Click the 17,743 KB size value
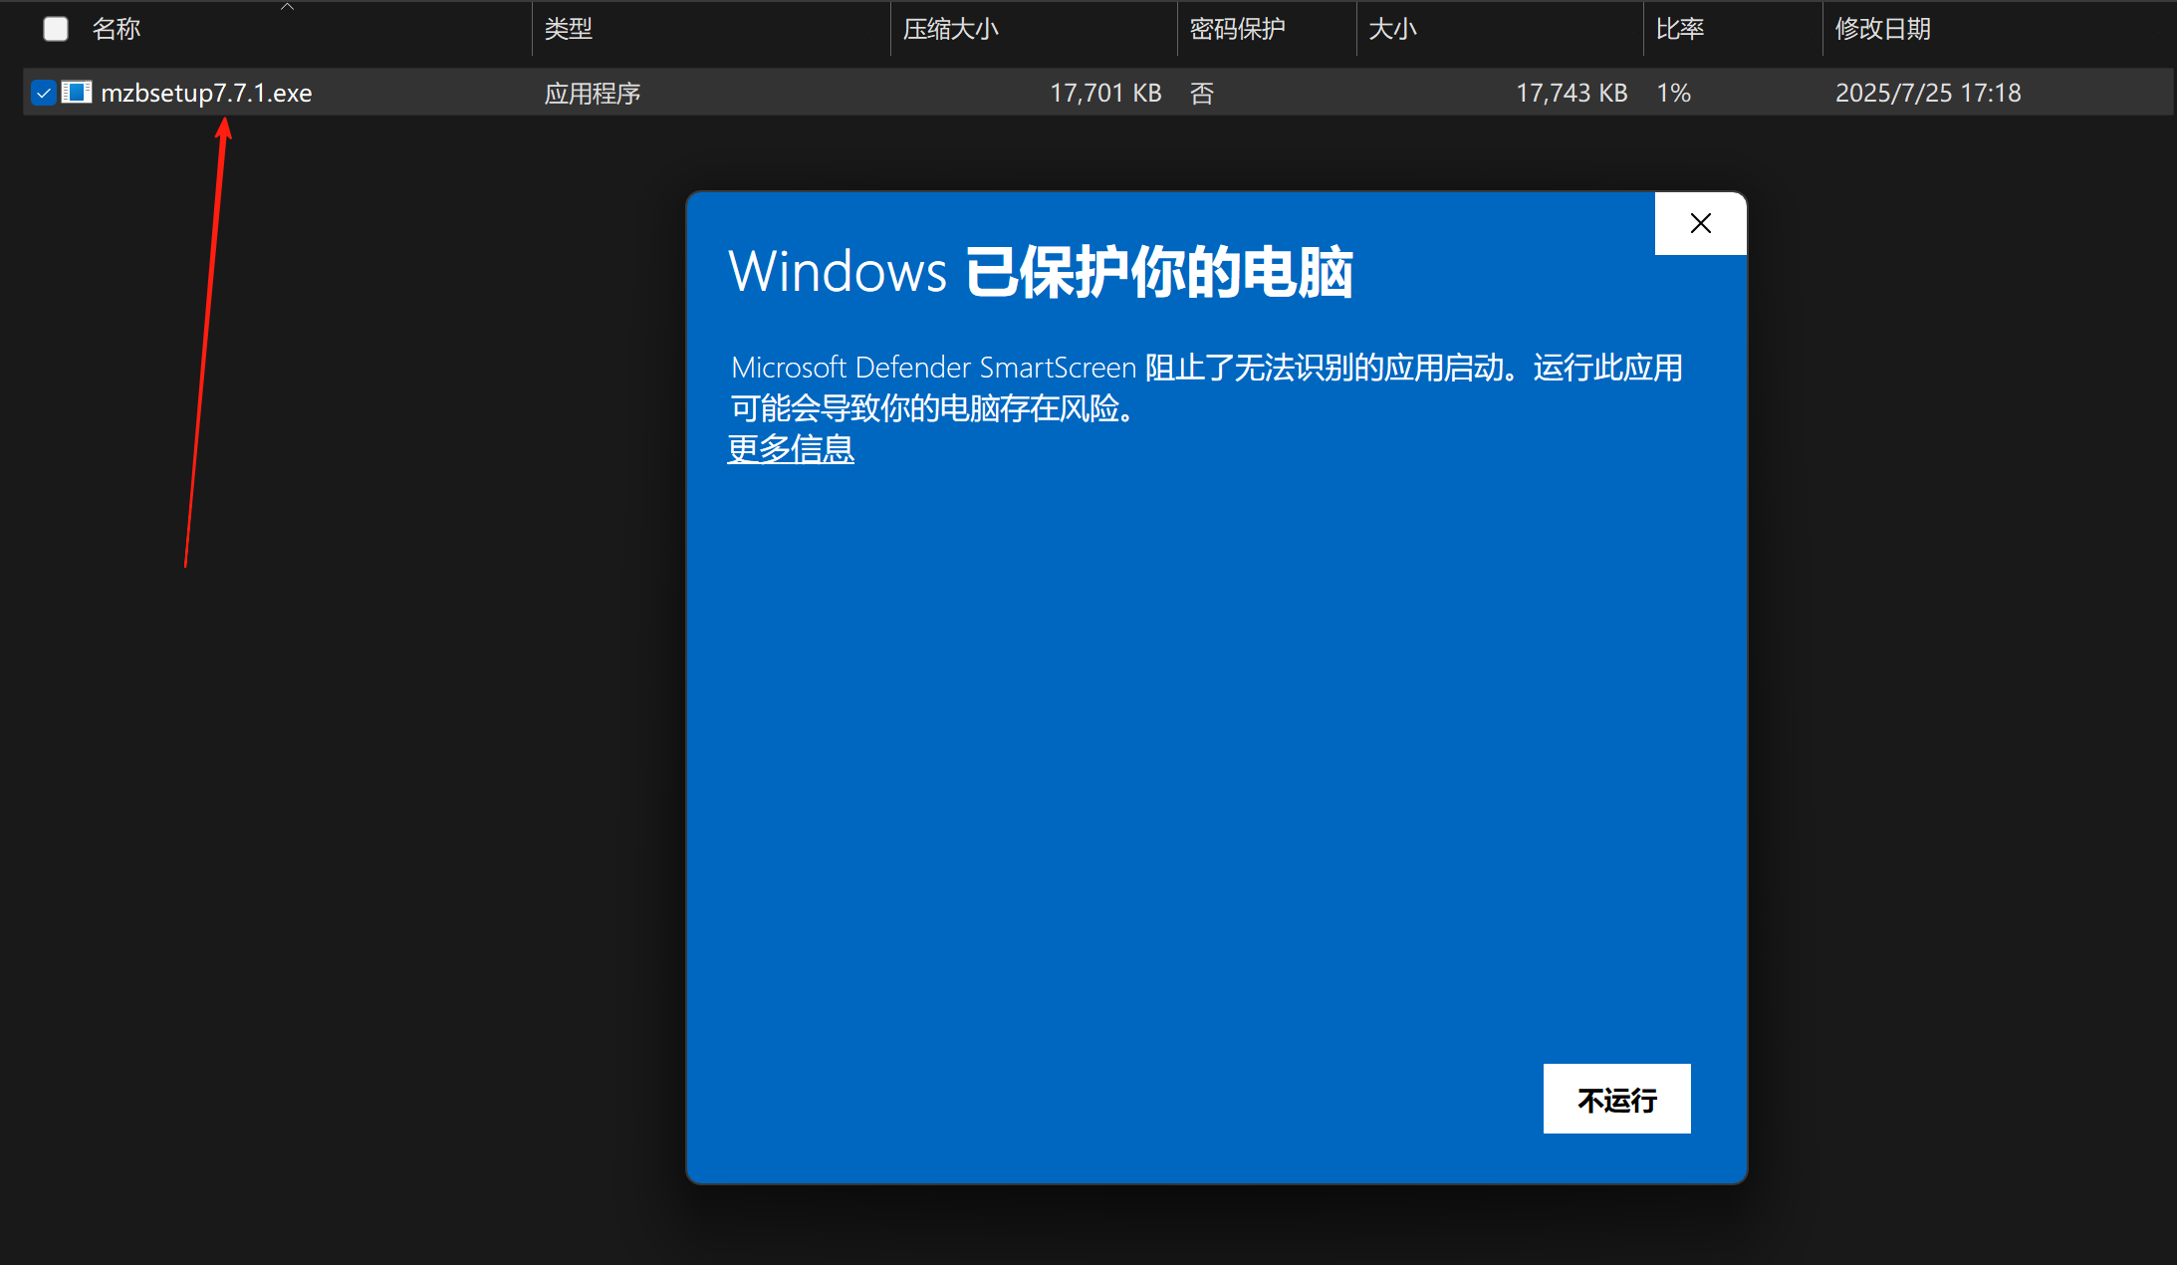This screenshot has height=1265, width=2177. (x=1572, y=93)
